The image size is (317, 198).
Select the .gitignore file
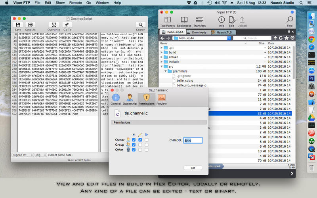point(183,76)
